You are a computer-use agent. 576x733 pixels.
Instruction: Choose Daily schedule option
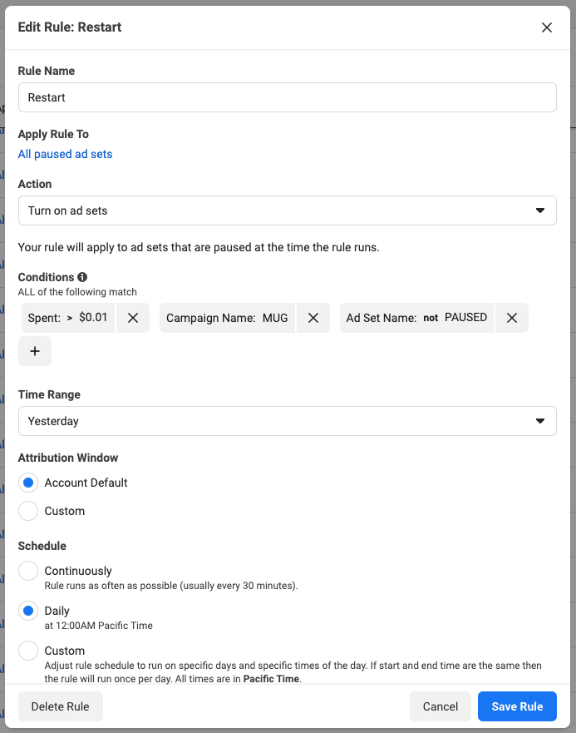[x=28, y=611]
